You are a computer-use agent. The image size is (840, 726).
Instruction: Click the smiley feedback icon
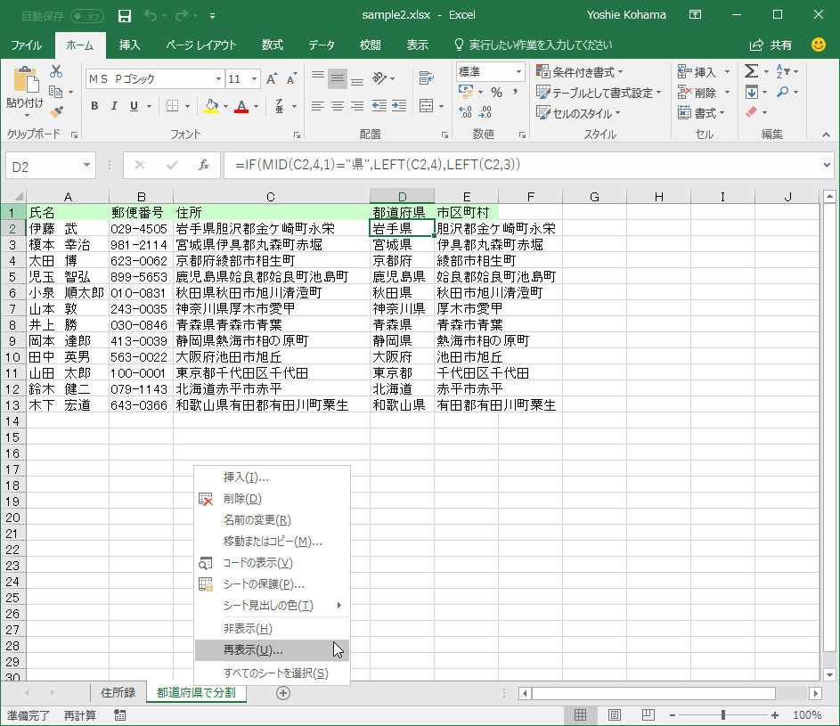tap(819, 45)
